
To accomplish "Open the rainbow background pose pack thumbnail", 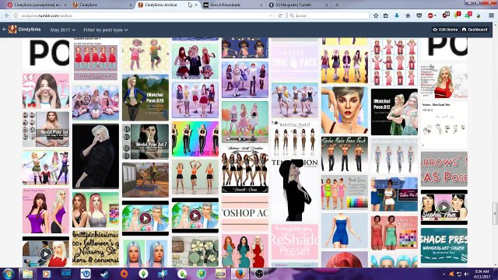I will [195, 138].
